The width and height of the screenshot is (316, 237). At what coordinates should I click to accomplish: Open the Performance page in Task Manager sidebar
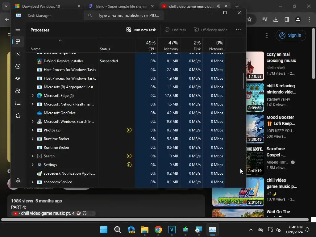18,54
